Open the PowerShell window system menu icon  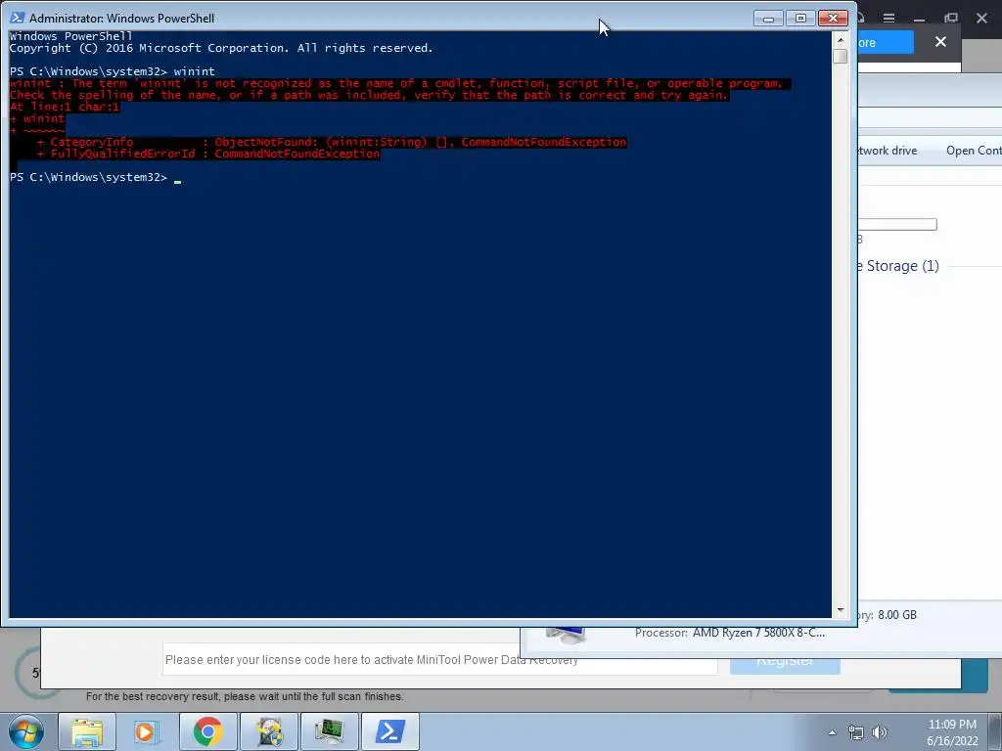(x=18, y=18)
